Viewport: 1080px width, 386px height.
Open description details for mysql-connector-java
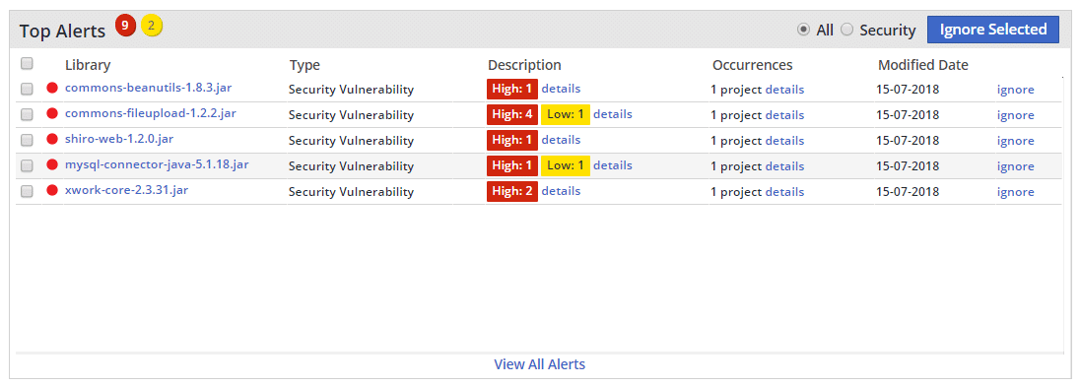click(x=613, y=165)
